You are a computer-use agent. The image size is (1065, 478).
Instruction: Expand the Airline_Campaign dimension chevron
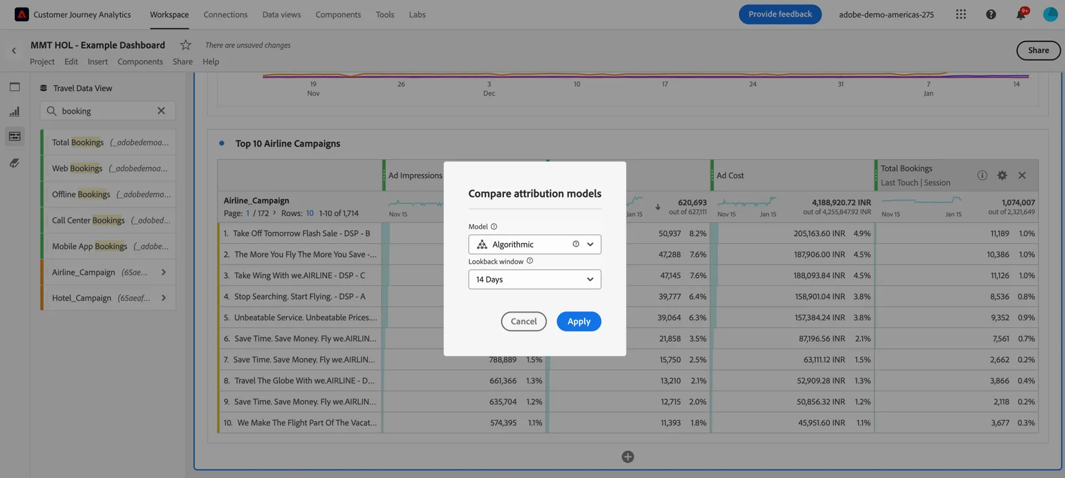164,272
